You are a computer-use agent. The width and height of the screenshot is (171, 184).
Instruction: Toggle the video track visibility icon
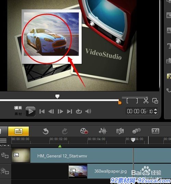[7, 156]
